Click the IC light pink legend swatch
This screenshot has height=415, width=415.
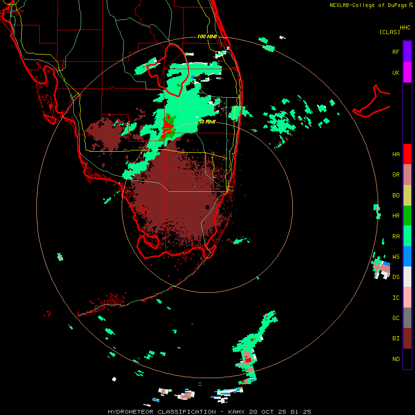tap(407, 297)
